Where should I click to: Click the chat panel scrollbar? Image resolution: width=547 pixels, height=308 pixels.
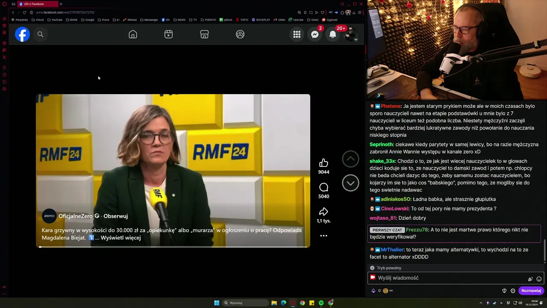pyautogui.click(x=544, y=250)
